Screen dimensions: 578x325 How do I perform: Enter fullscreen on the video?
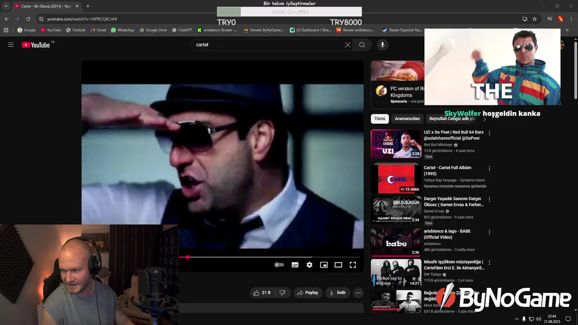coord(353,265)
